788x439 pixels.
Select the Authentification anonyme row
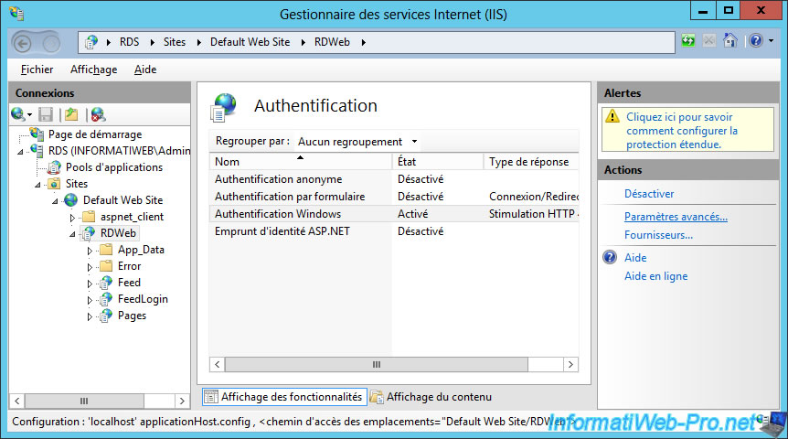(x=393, y=179)
